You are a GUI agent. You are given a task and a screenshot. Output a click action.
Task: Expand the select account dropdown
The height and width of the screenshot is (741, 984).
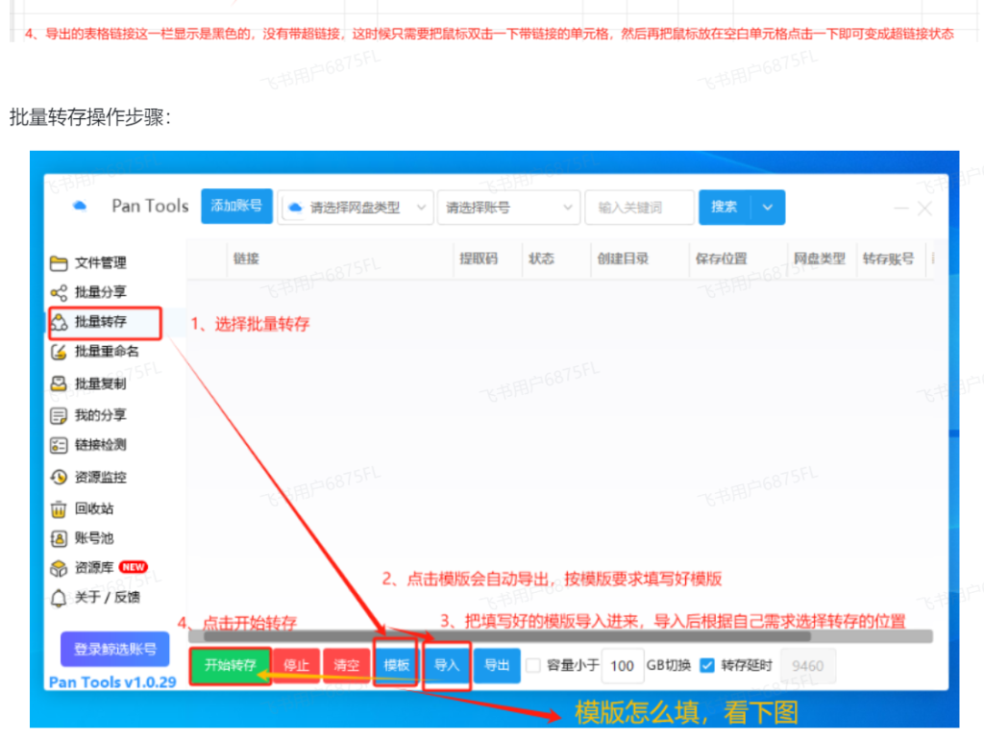pyautogui.click(x=508, y=208)
